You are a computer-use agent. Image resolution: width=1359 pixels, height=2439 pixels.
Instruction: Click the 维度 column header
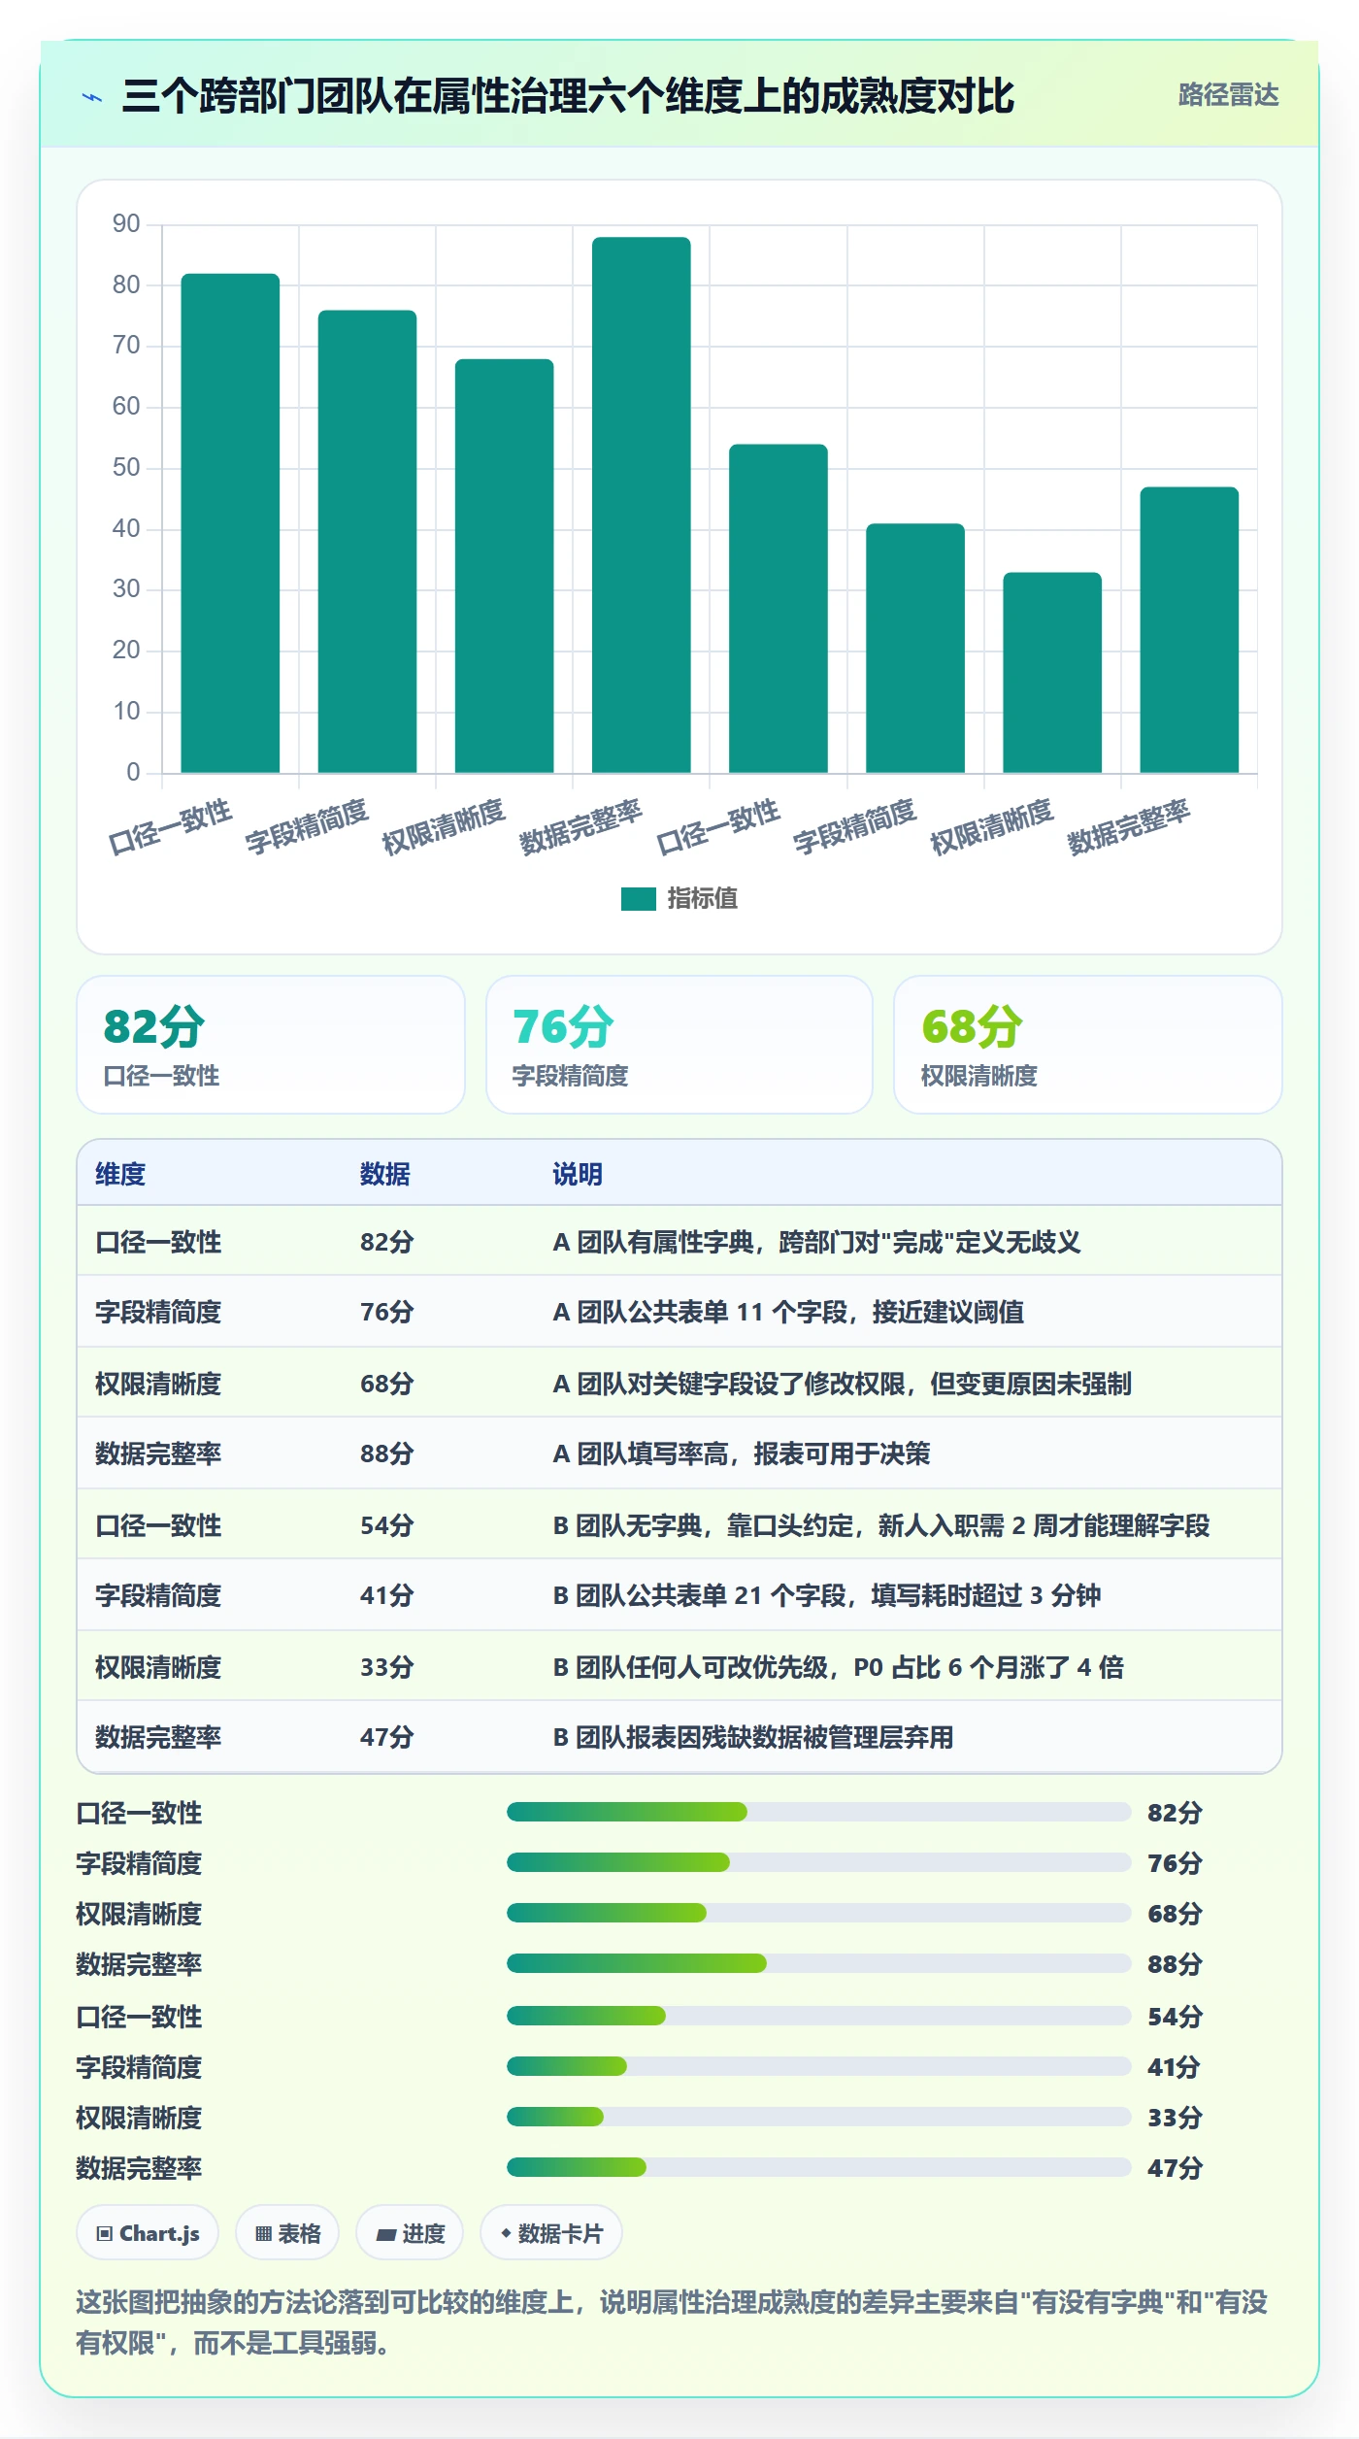point(120,1174)
